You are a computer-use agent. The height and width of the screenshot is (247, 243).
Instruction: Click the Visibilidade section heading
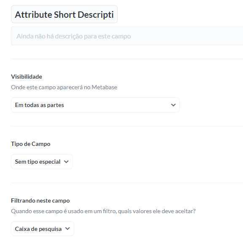click(27, 77)
